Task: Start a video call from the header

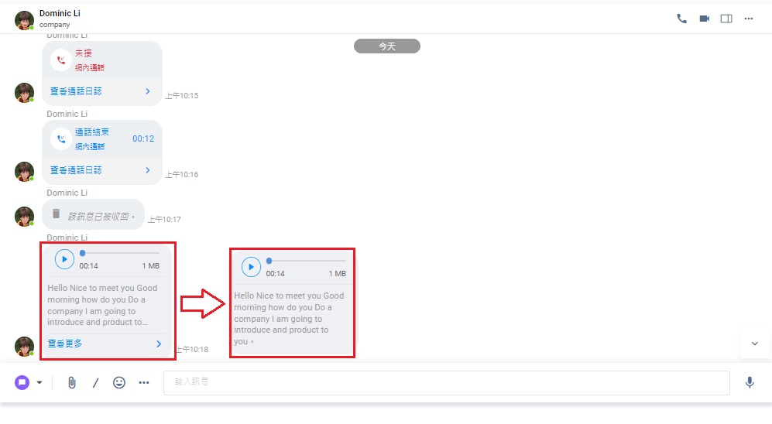Action: (704, 19)
